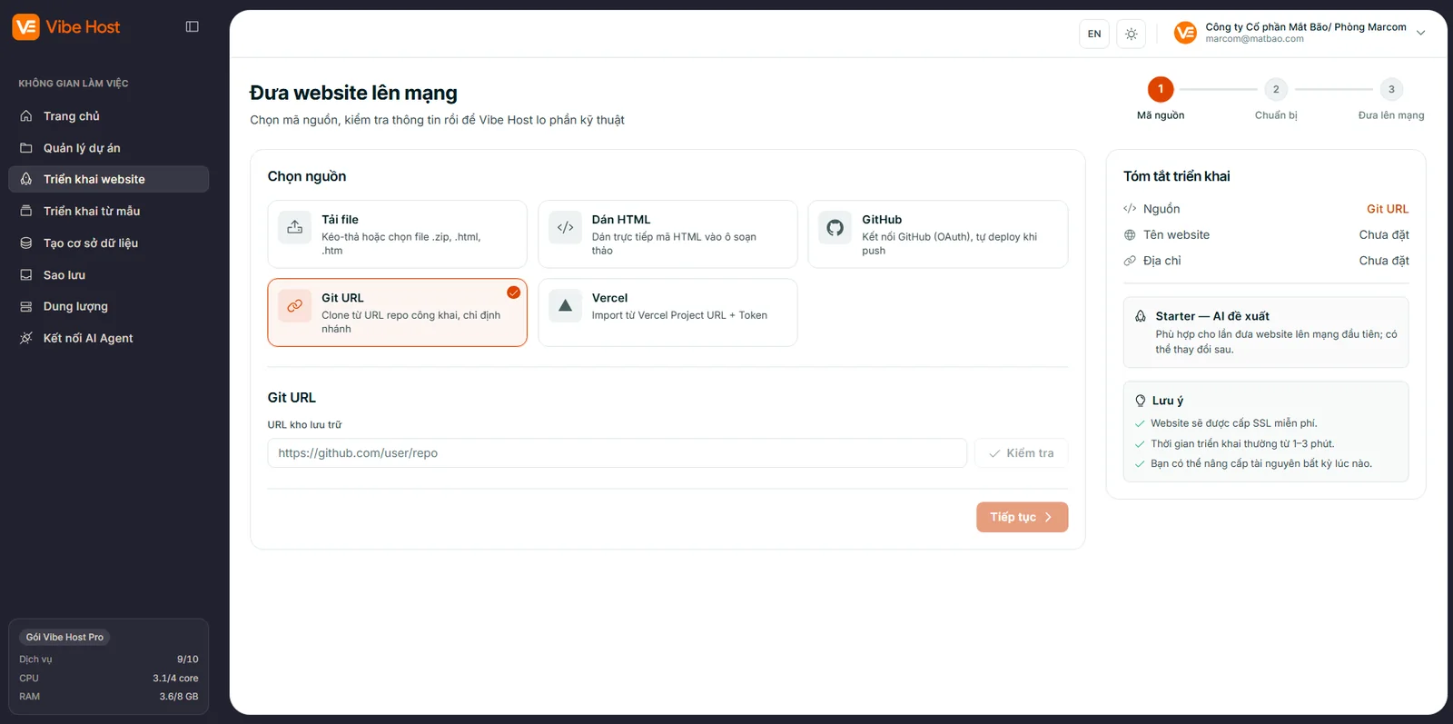Click the storage icon beside Dung lượng
The height and width of the screenshot is (724, 1453).
point(26,307)
